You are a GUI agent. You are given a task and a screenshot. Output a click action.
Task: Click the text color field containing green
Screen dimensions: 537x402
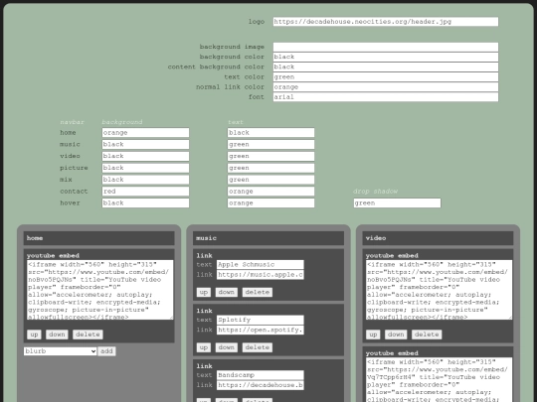(386, 76)
